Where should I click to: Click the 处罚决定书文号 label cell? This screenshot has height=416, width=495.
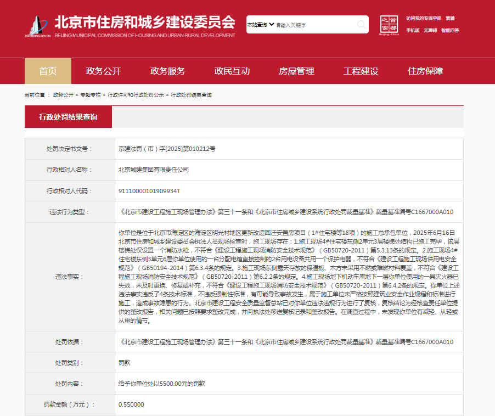[70, 149]
